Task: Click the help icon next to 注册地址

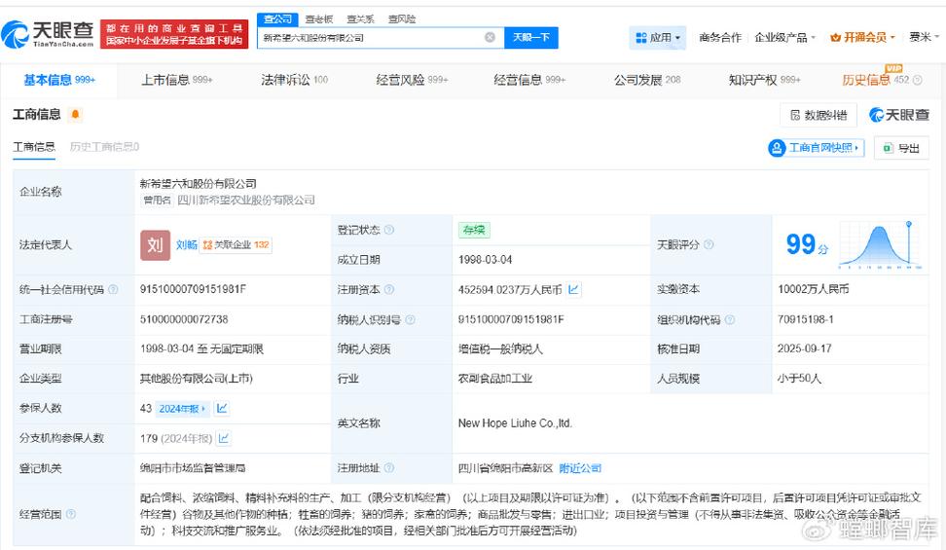Action: (389, 468)
